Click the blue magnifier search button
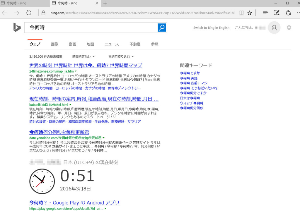 click(162, 28)
